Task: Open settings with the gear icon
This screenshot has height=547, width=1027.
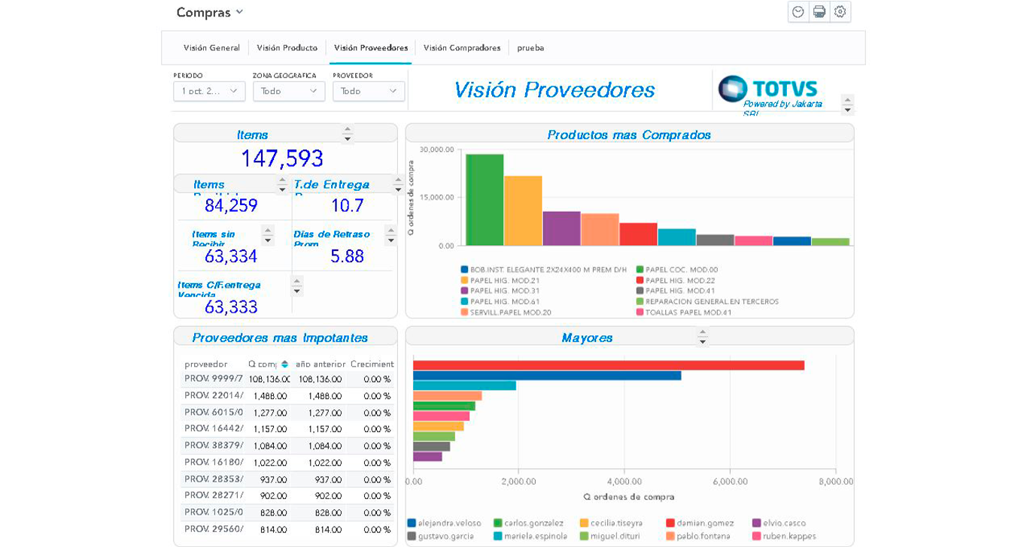Action: coord(840,12)
